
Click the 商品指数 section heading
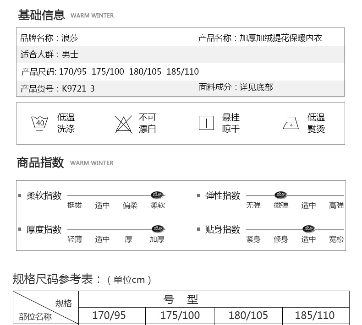(40, 162)
